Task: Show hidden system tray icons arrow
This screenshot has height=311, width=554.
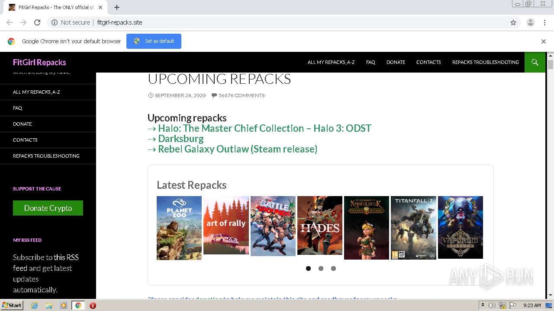Action: click(483, 305)
